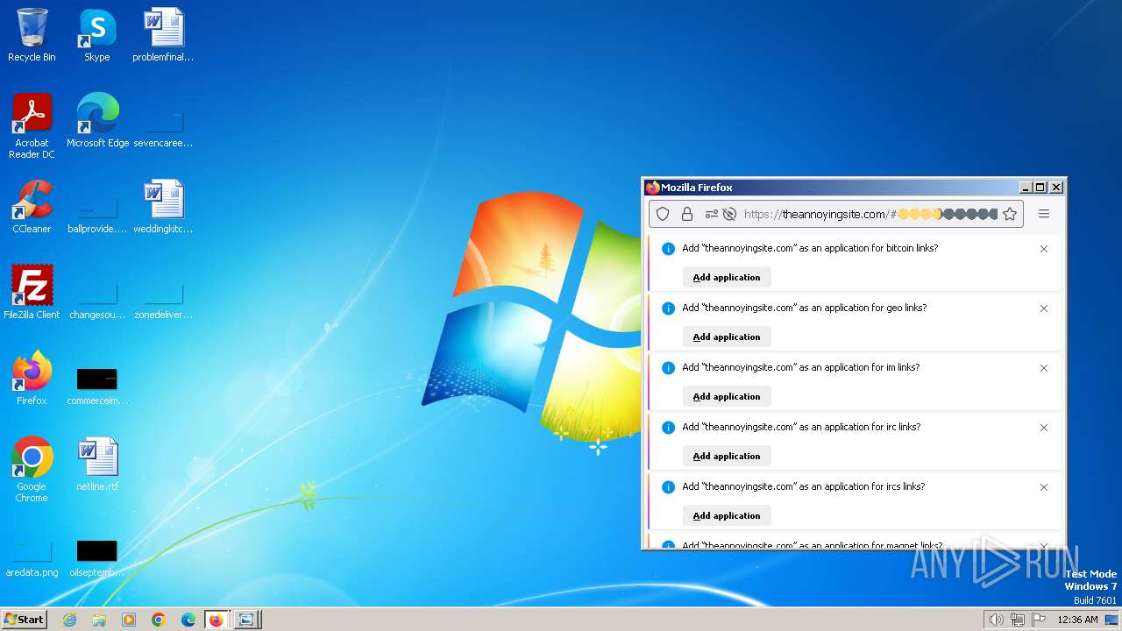
Task: Open Acrobat Reader DC shortcut
Action: click(x=32, y=125)
